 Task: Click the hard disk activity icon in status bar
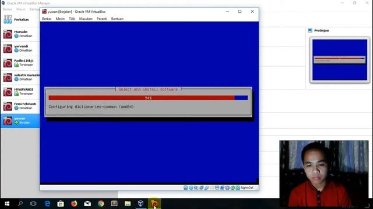click(x=185, y=188)
